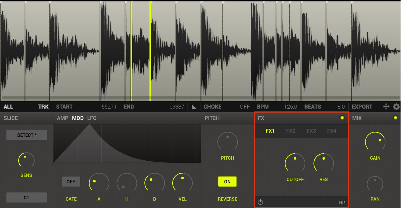
Task: Switch to the AMP envelope tab
Action: (63, 118)
